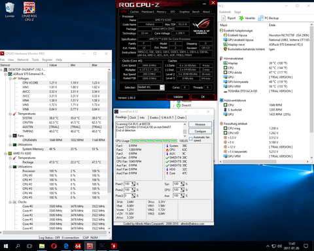314x251 pixels.
Task: Open the Clock tab in SpeedFan
Action: (x=133, y=118)
